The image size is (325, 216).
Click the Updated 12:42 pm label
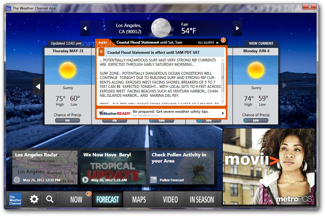pyautogui.click(x=66, y=43)
